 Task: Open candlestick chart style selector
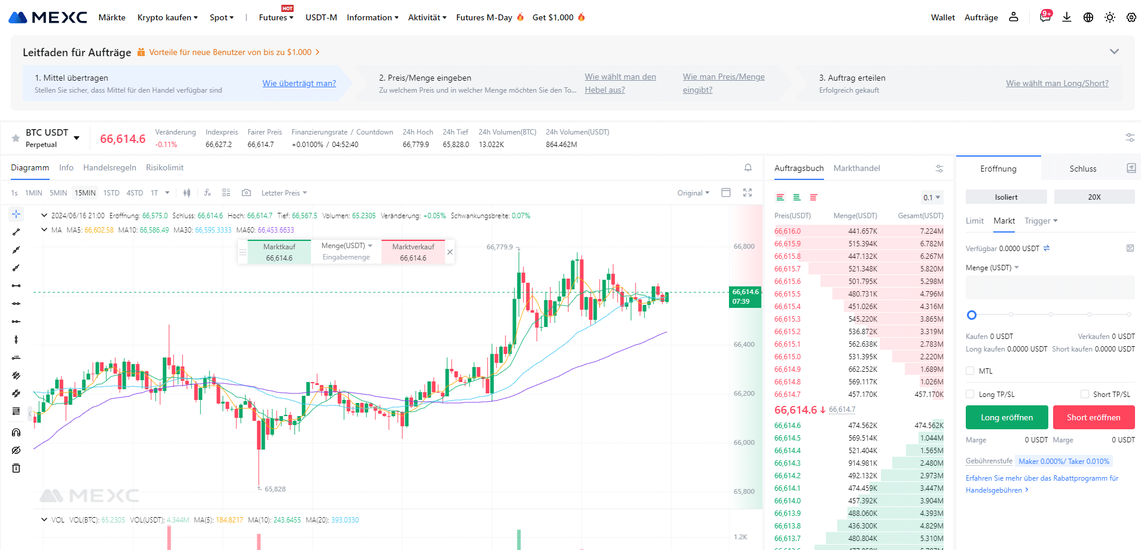point(187,192)
